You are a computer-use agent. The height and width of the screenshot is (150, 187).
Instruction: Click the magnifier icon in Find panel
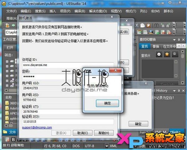tap(175, 54)
